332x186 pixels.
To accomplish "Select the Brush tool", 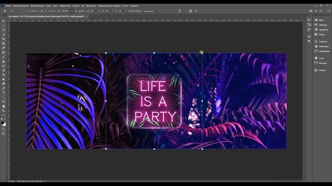I will click(x=4, y=57).
